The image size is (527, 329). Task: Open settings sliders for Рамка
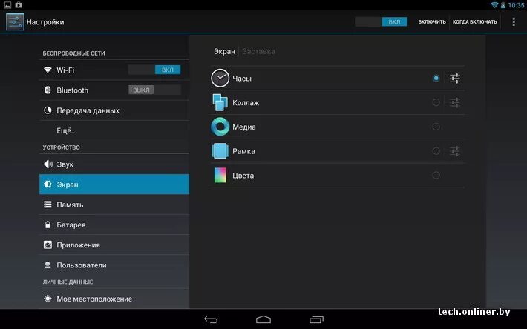[455, 151]
